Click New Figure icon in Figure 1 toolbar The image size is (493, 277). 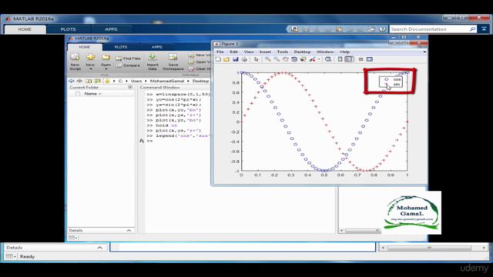pos(218,59)
